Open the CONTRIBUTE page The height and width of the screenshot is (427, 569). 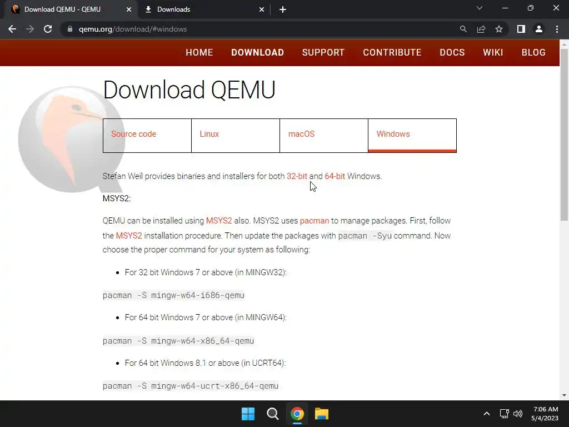(x=392, y=52)
